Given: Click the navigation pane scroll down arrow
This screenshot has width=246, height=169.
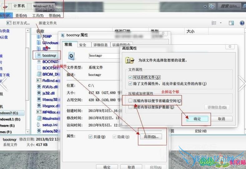Looking at the screenshot, I should point(27,132).
